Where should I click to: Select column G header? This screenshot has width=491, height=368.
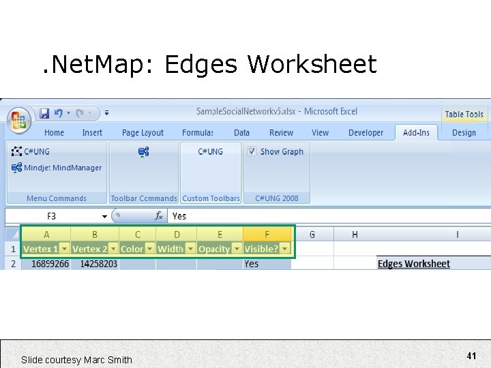(312, 234)
